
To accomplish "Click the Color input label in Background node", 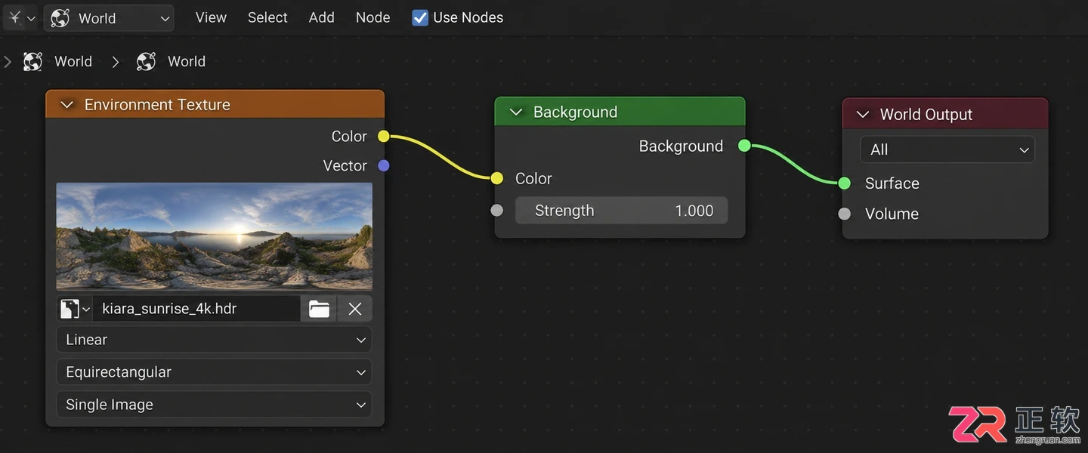I will (x=533, y=179).
